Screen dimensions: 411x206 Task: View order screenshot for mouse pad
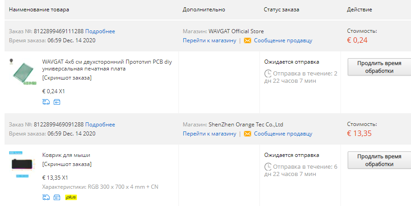pyautogui.click(x=67, y=164)
